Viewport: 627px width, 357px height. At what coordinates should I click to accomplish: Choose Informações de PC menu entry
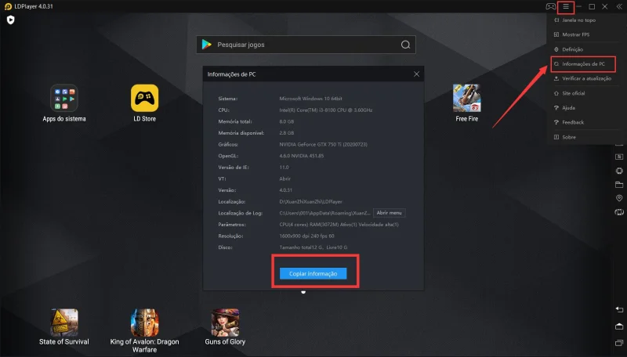[583, 64]
